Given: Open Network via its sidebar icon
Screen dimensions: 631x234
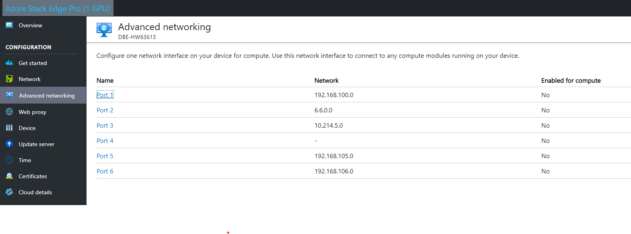Looking at the screenshot, I should click(x=8, y=79).
